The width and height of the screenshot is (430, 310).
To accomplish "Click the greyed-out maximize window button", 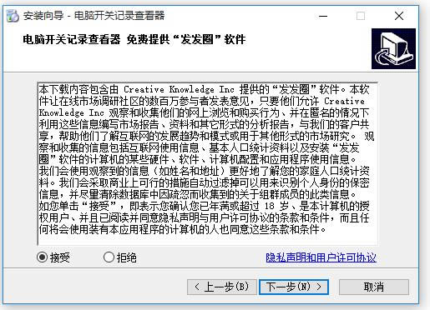I will [361, 16].
